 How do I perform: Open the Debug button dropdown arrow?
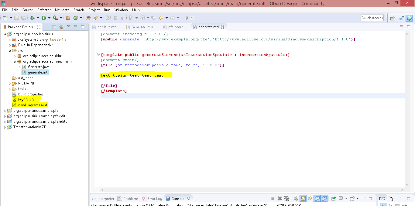[x=37, y=18]
